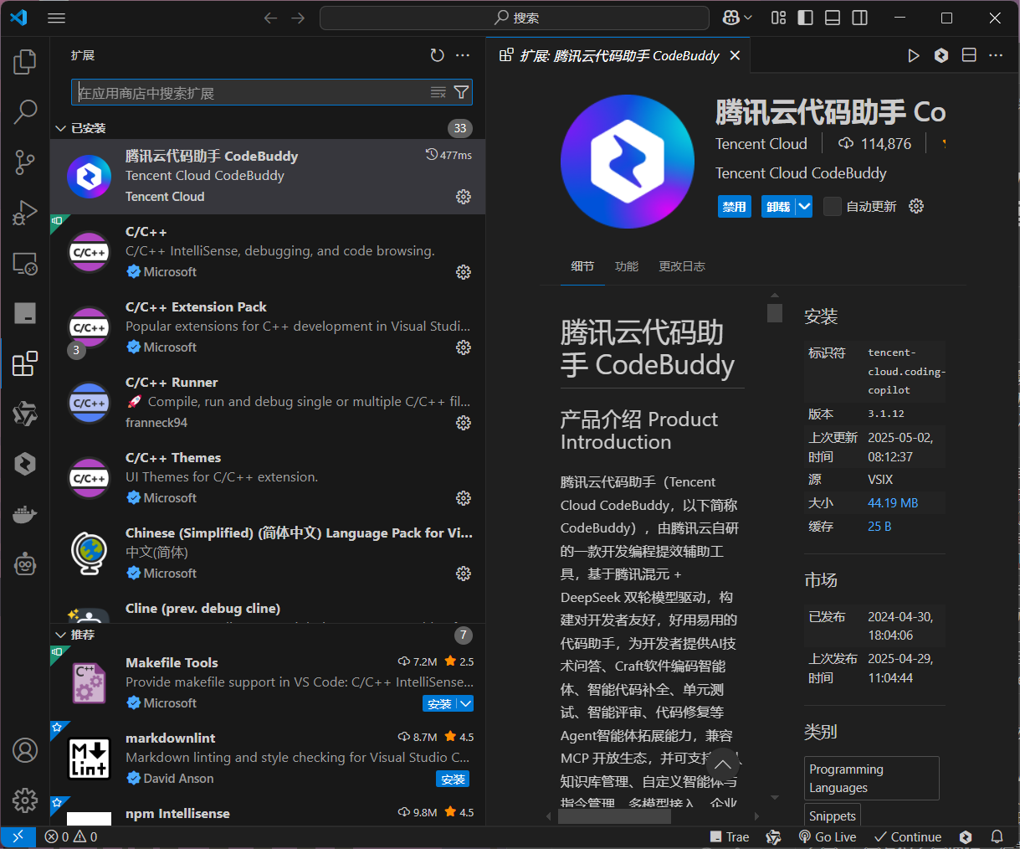
Task: Open the Search view in the activity bar
Action: tap(24, 111)
